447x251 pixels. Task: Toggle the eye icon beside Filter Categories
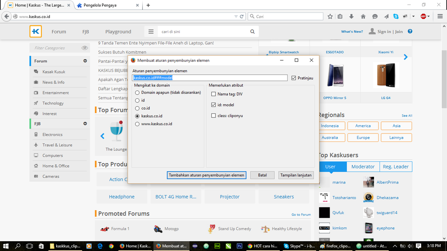pyautogui.click(x=85, y=48)
